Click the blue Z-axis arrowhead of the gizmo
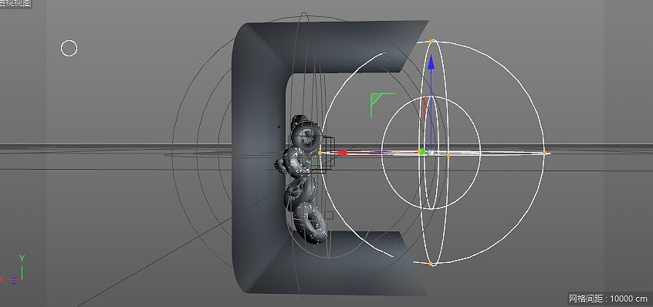Viewport: 653px width, 307px height. click(431, 62)
